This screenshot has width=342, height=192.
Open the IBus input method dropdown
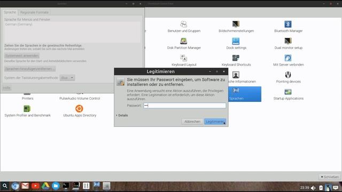(x=67, y=78)
